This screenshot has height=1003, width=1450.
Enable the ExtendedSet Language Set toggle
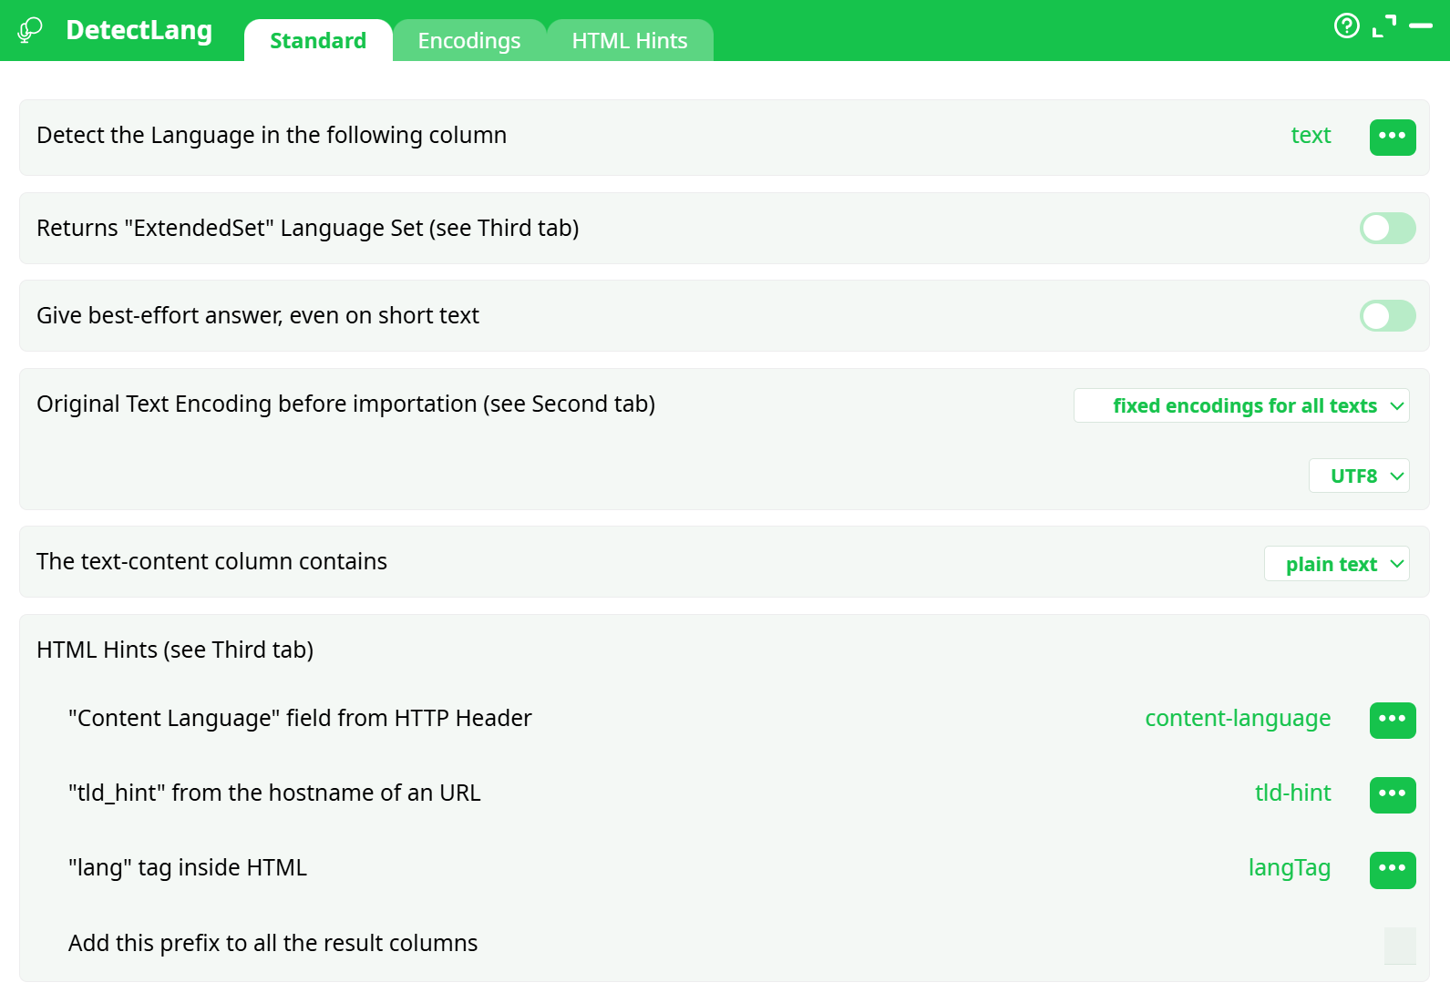coord(1387,229)
